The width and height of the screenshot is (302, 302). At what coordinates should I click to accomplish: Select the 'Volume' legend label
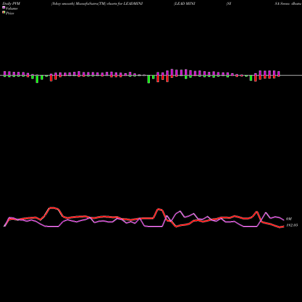[x=11, y=8]
